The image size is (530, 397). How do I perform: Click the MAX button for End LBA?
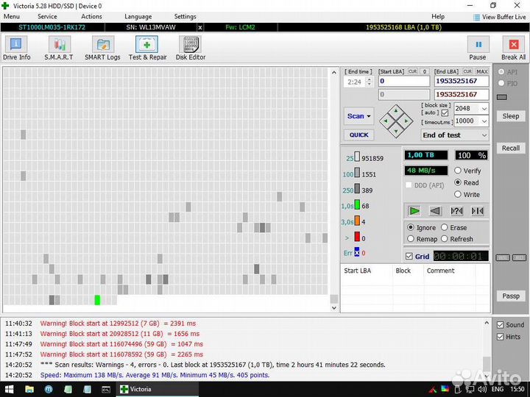coord(481,71)
